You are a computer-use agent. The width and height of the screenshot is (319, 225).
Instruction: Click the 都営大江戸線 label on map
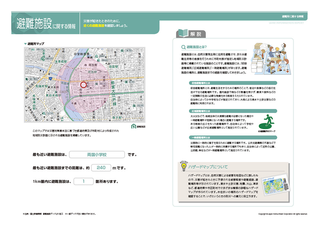113,93
